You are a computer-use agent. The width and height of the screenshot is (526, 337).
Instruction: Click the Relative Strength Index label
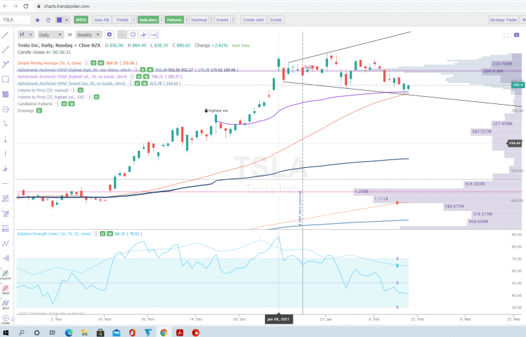click(x=54, y=234)
